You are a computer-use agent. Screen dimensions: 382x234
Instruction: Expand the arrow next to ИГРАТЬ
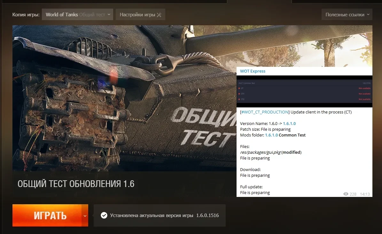[x=85, y=216]
